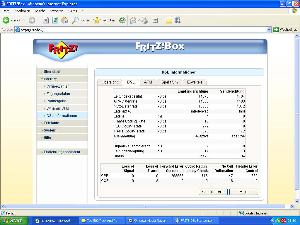Select the DSL tab
Image resolution: width=300 pixels, height=225 pixels.
pyautogui.click(x=131, y=82)
